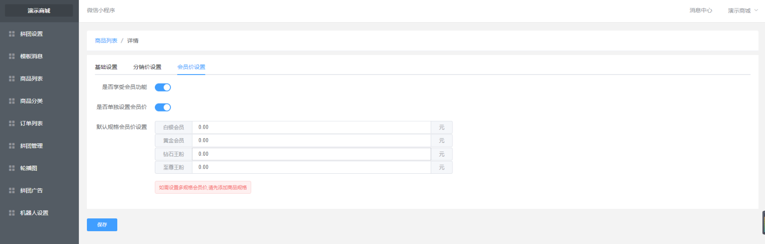The height and width of the screenshot is (244, 765).
Task: Click the grid icon beside 商品列表 in sidebar
Action: (x=12, y=78)
